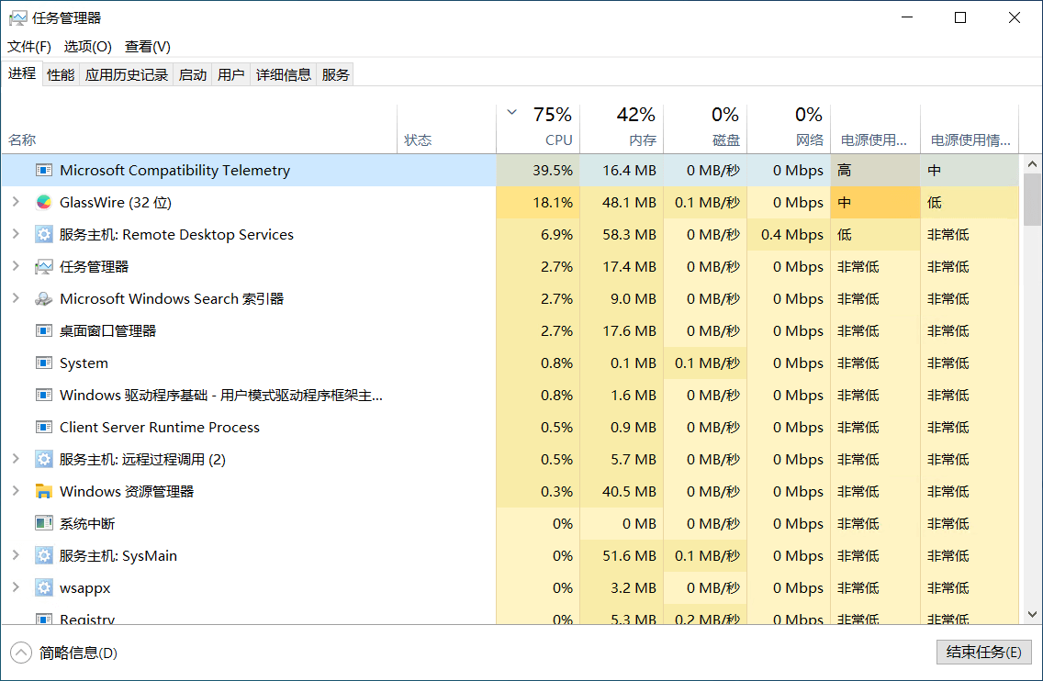Click the Windows Search 索引器 icon
The width and height of the screenshot is (1043, 681).
[x=44, y=298]
